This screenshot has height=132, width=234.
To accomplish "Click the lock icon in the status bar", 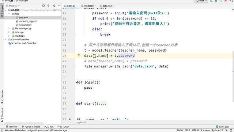I will 227,131.
